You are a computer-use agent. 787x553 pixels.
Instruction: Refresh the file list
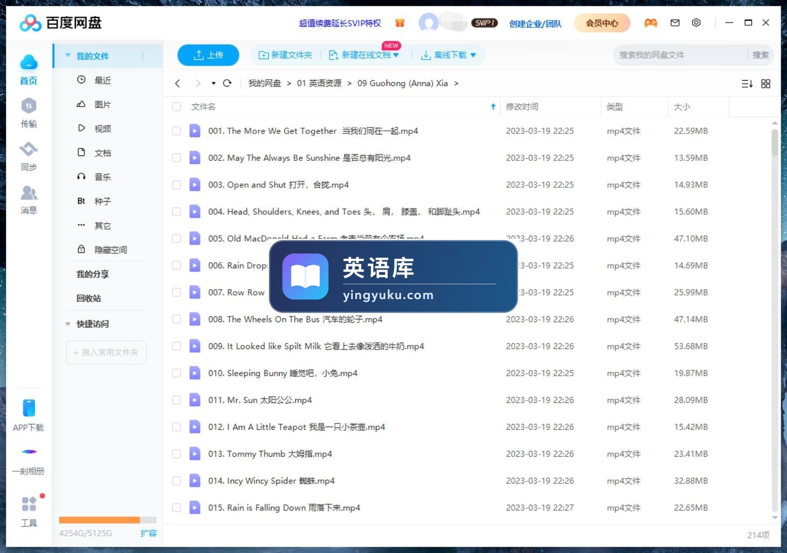[227, 83]
